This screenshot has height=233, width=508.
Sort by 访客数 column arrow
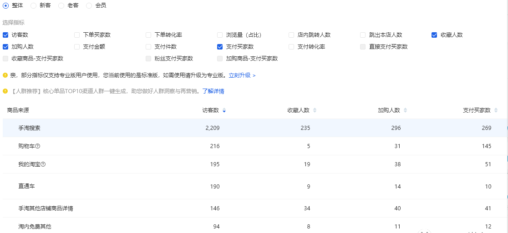click(x=224, y=110)
